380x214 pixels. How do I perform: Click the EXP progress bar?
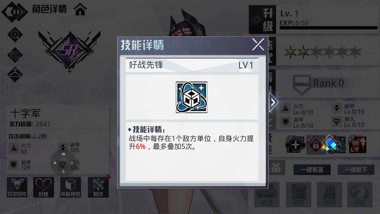pos(329,28)
